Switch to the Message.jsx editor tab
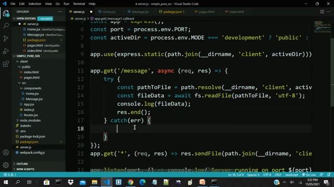This screenshot has width=334, height=187. click(140, 11)
